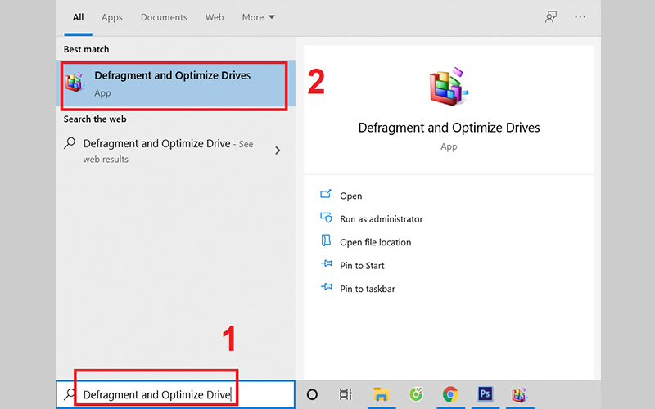Viewport: 655px width, 409px height.
Task: Click the Pin to Start pin icon
Action: pos(326,263)
